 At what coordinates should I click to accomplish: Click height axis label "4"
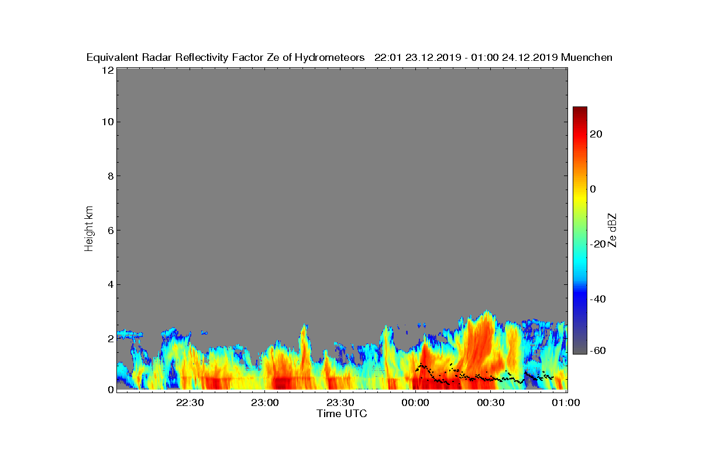(110, 284)
